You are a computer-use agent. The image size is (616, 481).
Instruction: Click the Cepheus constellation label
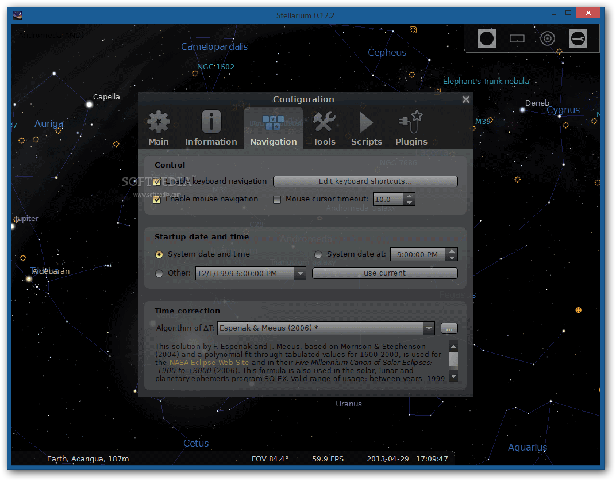click(x=387, y=53)
